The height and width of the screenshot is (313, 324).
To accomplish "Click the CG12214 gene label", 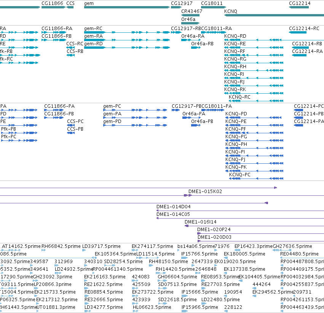I will [300, 3].
